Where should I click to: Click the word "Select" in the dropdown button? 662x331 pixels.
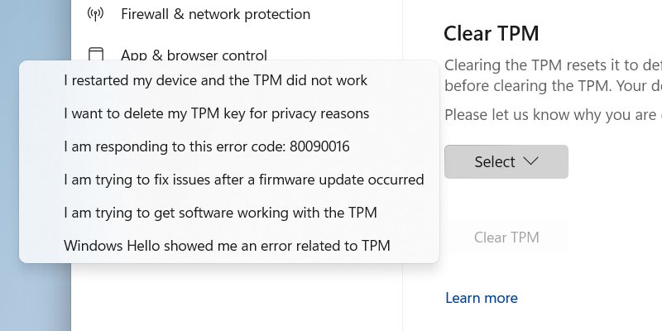point(494,161)
